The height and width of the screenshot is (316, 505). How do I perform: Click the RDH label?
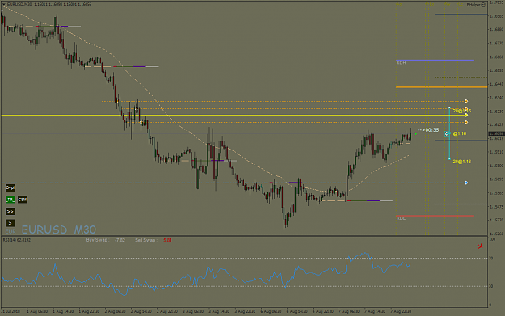click(401, 63)
